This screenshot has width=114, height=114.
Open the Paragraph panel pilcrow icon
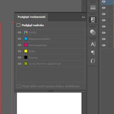point(93,53)
